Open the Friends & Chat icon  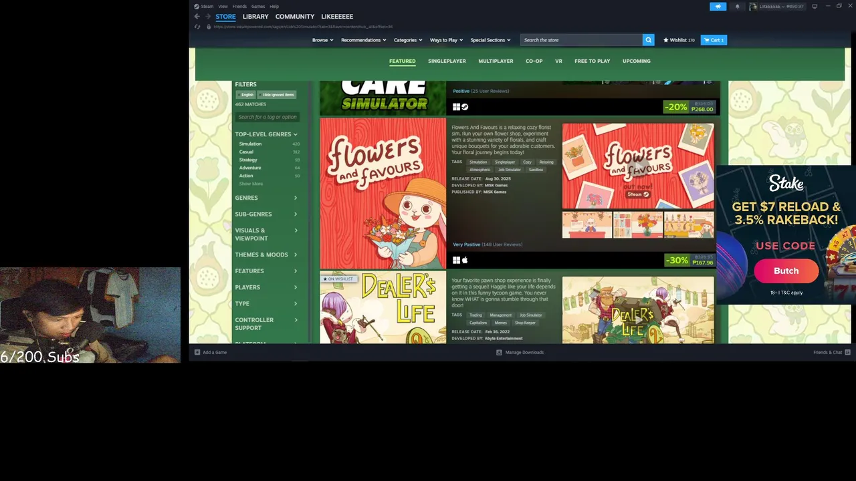tap(847, 352)
